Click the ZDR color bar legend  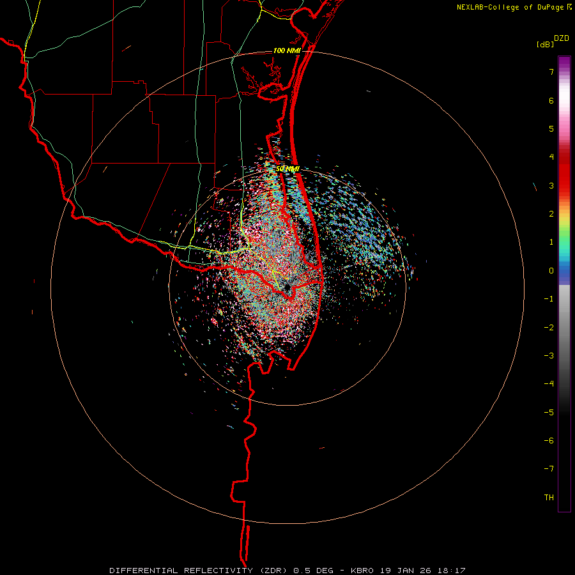(564, 284)
